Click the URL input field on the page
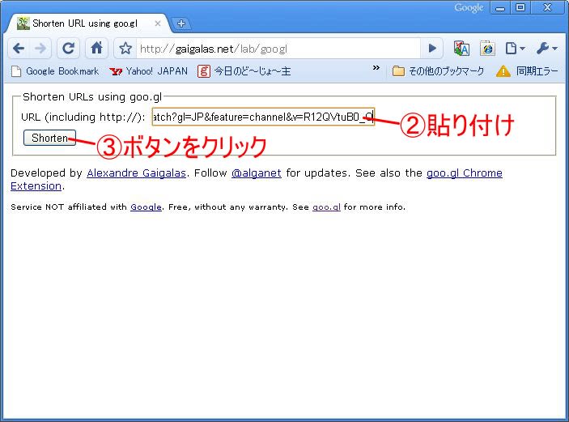 coord(262,117)
